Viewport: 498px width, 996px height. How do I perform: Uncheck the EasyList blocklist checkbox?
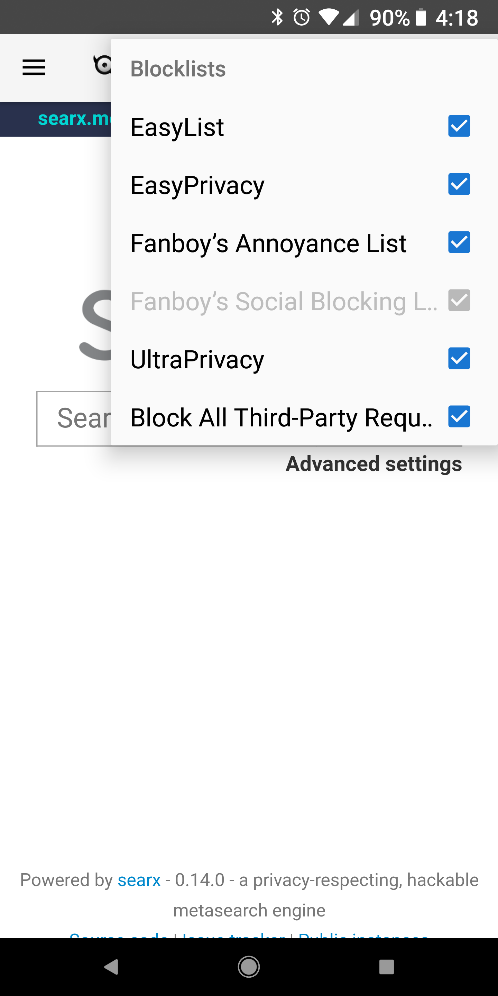[x=459, y=126]
